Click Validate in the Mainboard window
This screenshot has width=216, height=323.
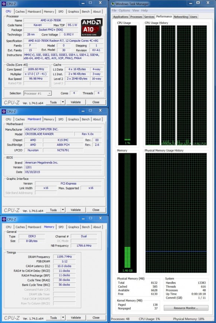coord(76,210)
